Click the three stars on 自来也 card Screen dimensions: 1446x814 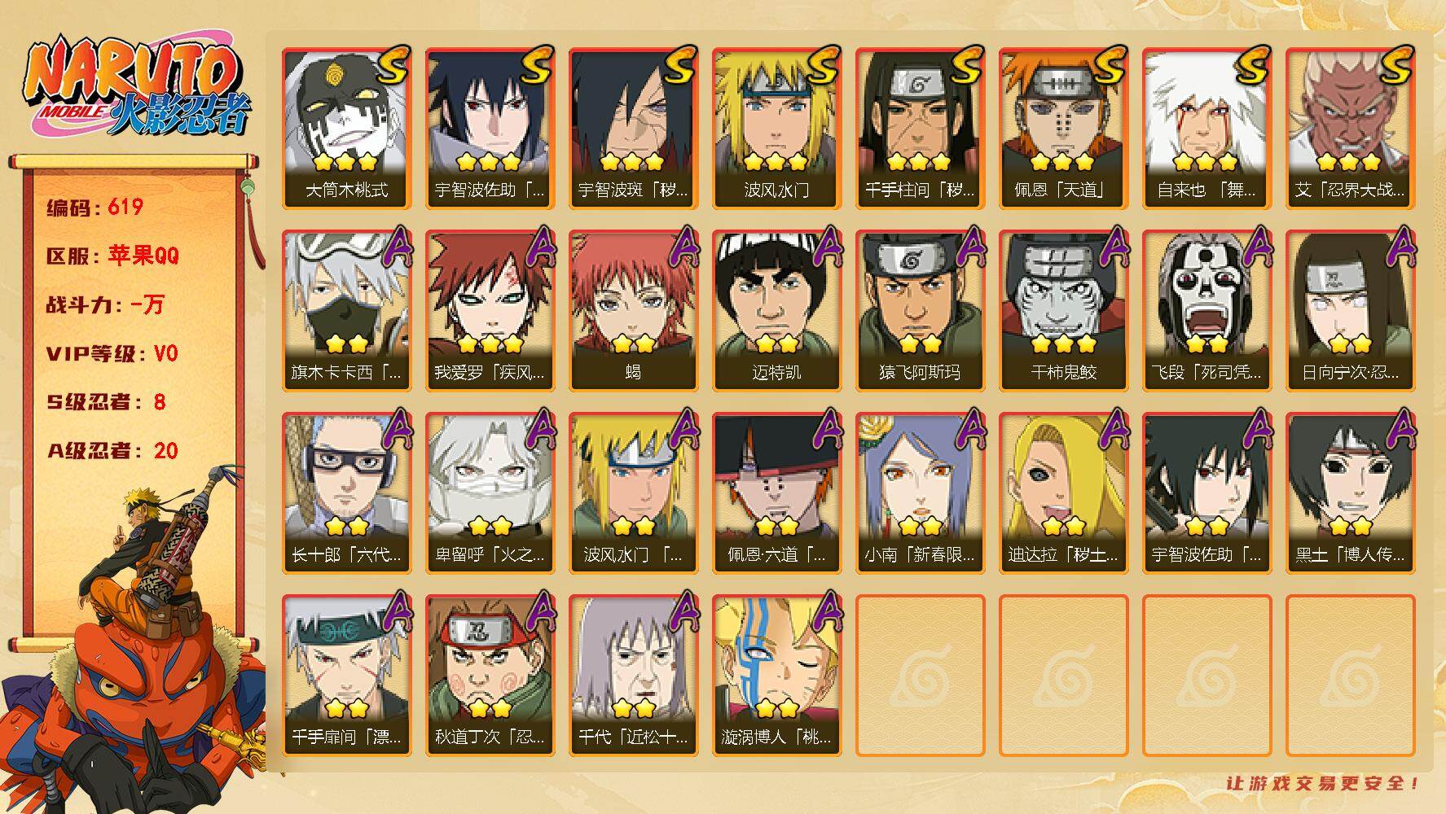pyautogui.click(x=1206, y=161)
